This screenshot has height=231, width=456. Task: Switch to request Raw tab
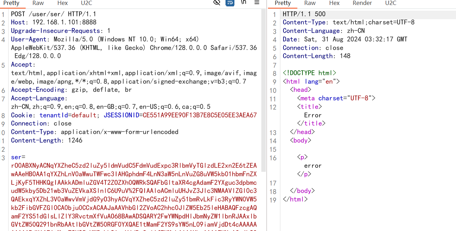[x=38, y=3]
